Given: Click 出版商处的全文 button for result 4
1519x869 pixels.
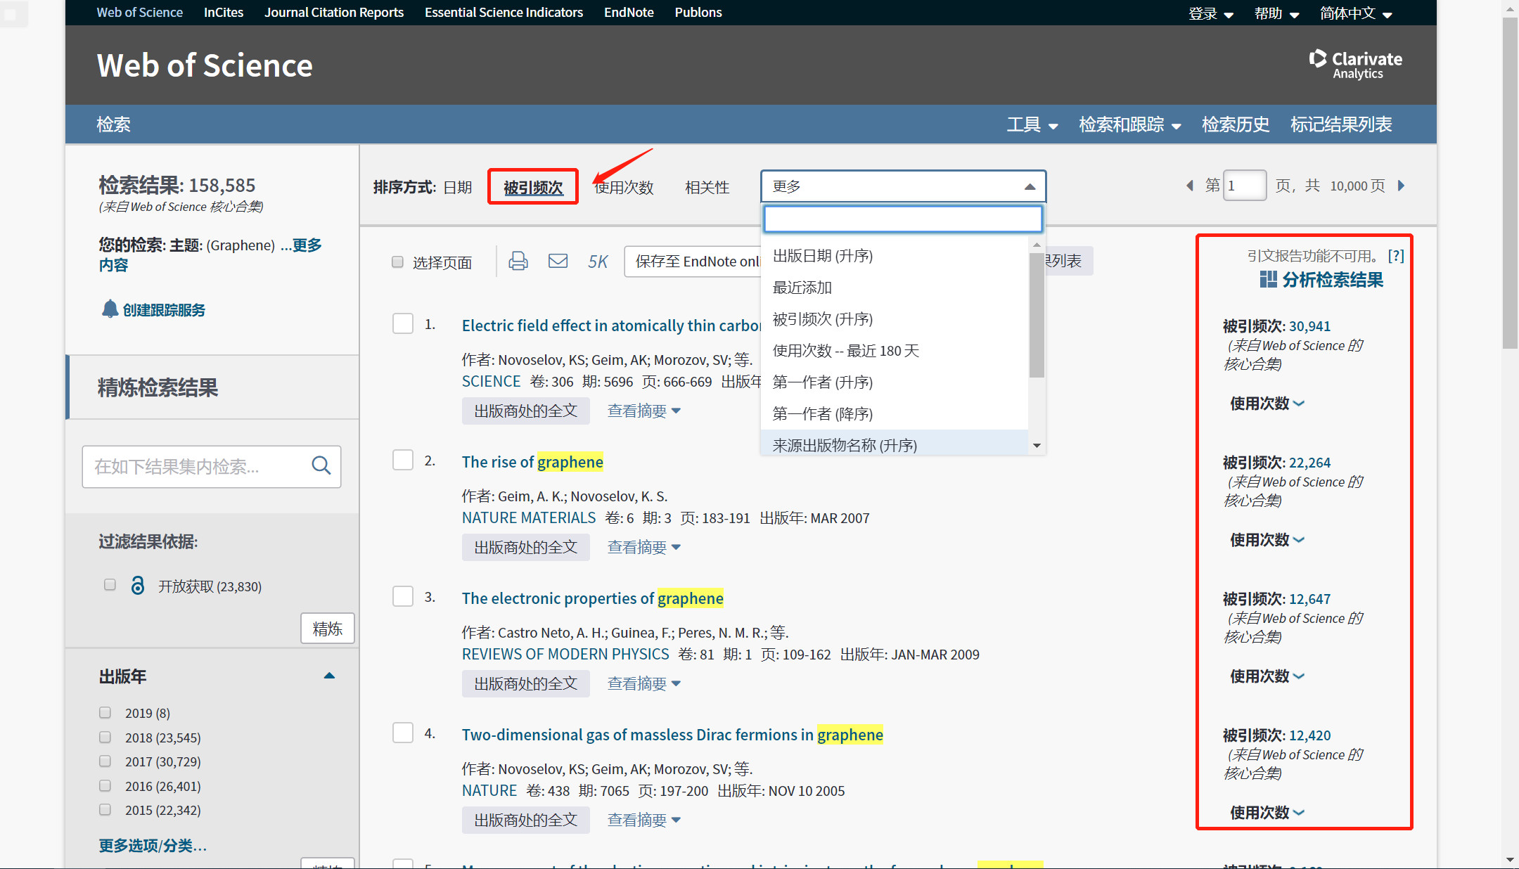Looking at the screenshot, I should click(525, 820).
